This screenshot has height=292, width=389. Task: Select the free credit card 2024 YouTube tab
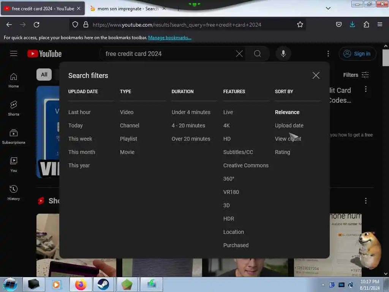[x=43, y=9]
